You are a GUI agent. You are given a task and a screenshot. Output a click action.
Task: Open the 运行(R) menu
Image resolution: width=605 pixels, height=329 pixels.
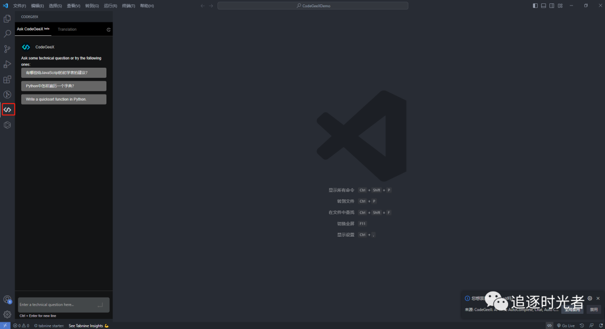(110, 6)
